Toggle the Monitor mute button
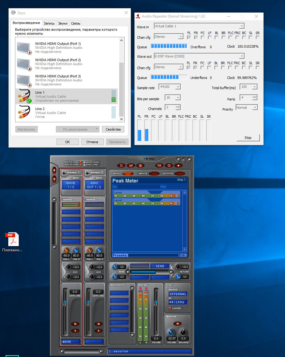The image size is (285, 357). [x=177, y=324]
